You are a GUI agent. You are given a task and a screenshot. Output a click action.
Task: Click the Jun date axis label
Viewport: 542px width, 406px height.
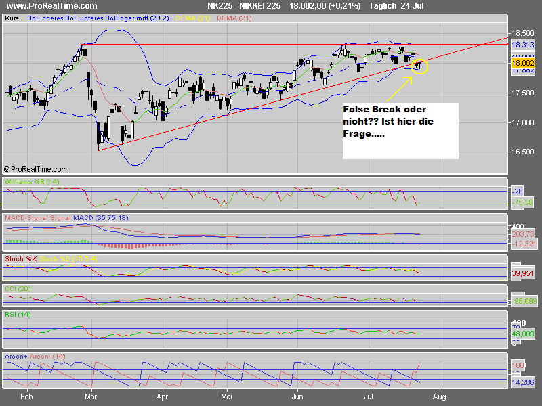tap(297, 397)
